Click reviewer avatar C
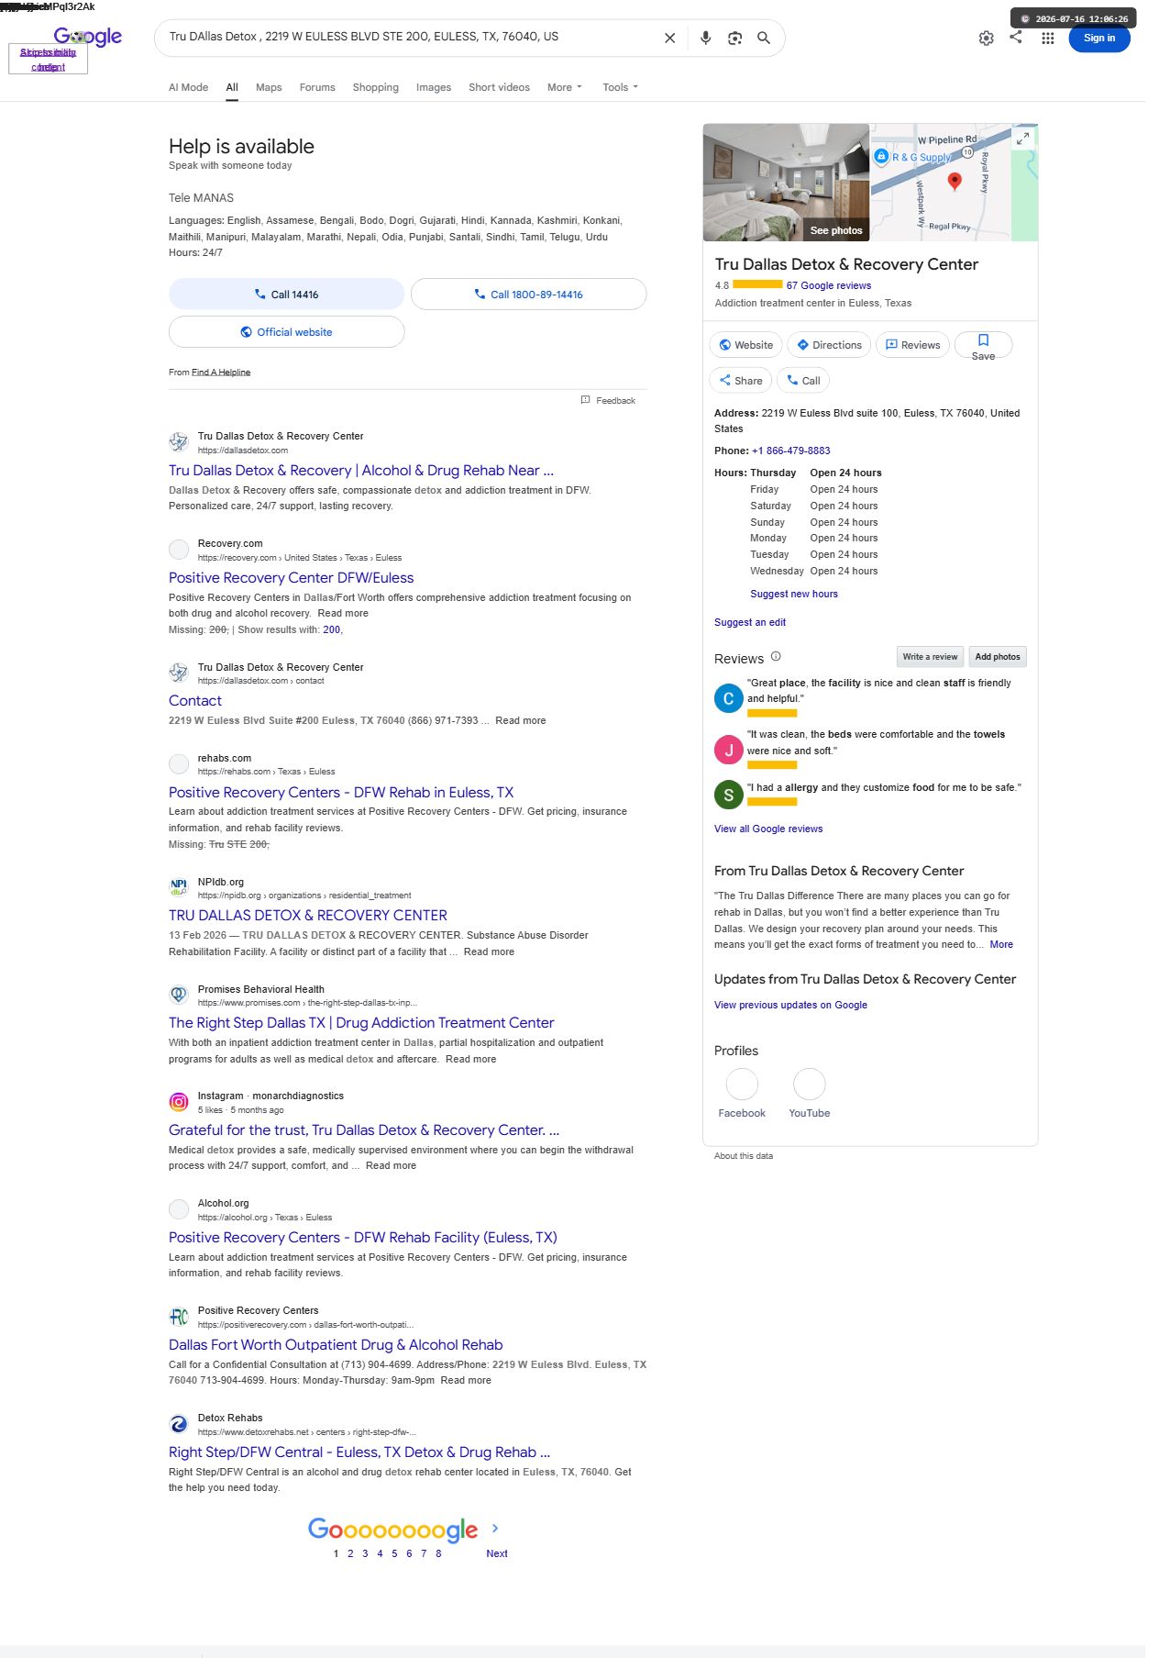1159x1658 pixels. coord(729,698)
